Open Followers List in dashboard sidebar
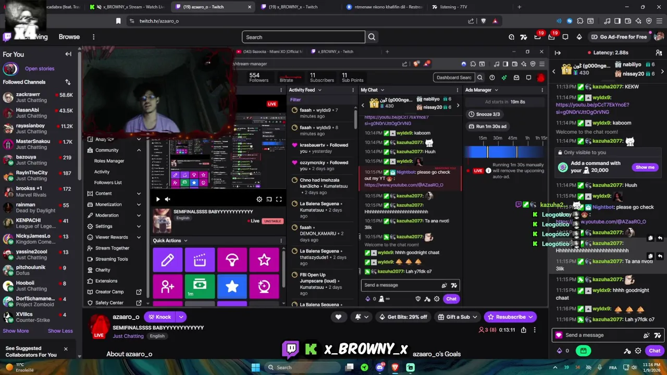 coord(108,182)
